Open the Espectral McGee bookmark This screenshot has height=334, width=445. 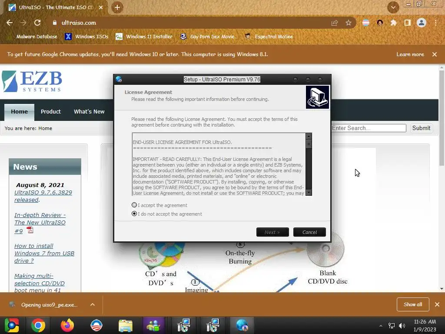(269, 37)
